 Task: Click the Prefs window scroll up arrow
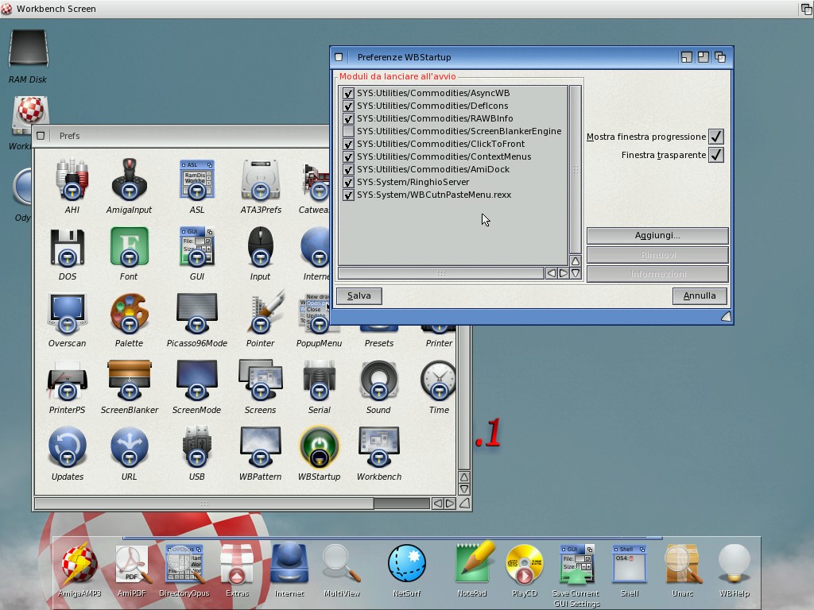pos(464,477)
